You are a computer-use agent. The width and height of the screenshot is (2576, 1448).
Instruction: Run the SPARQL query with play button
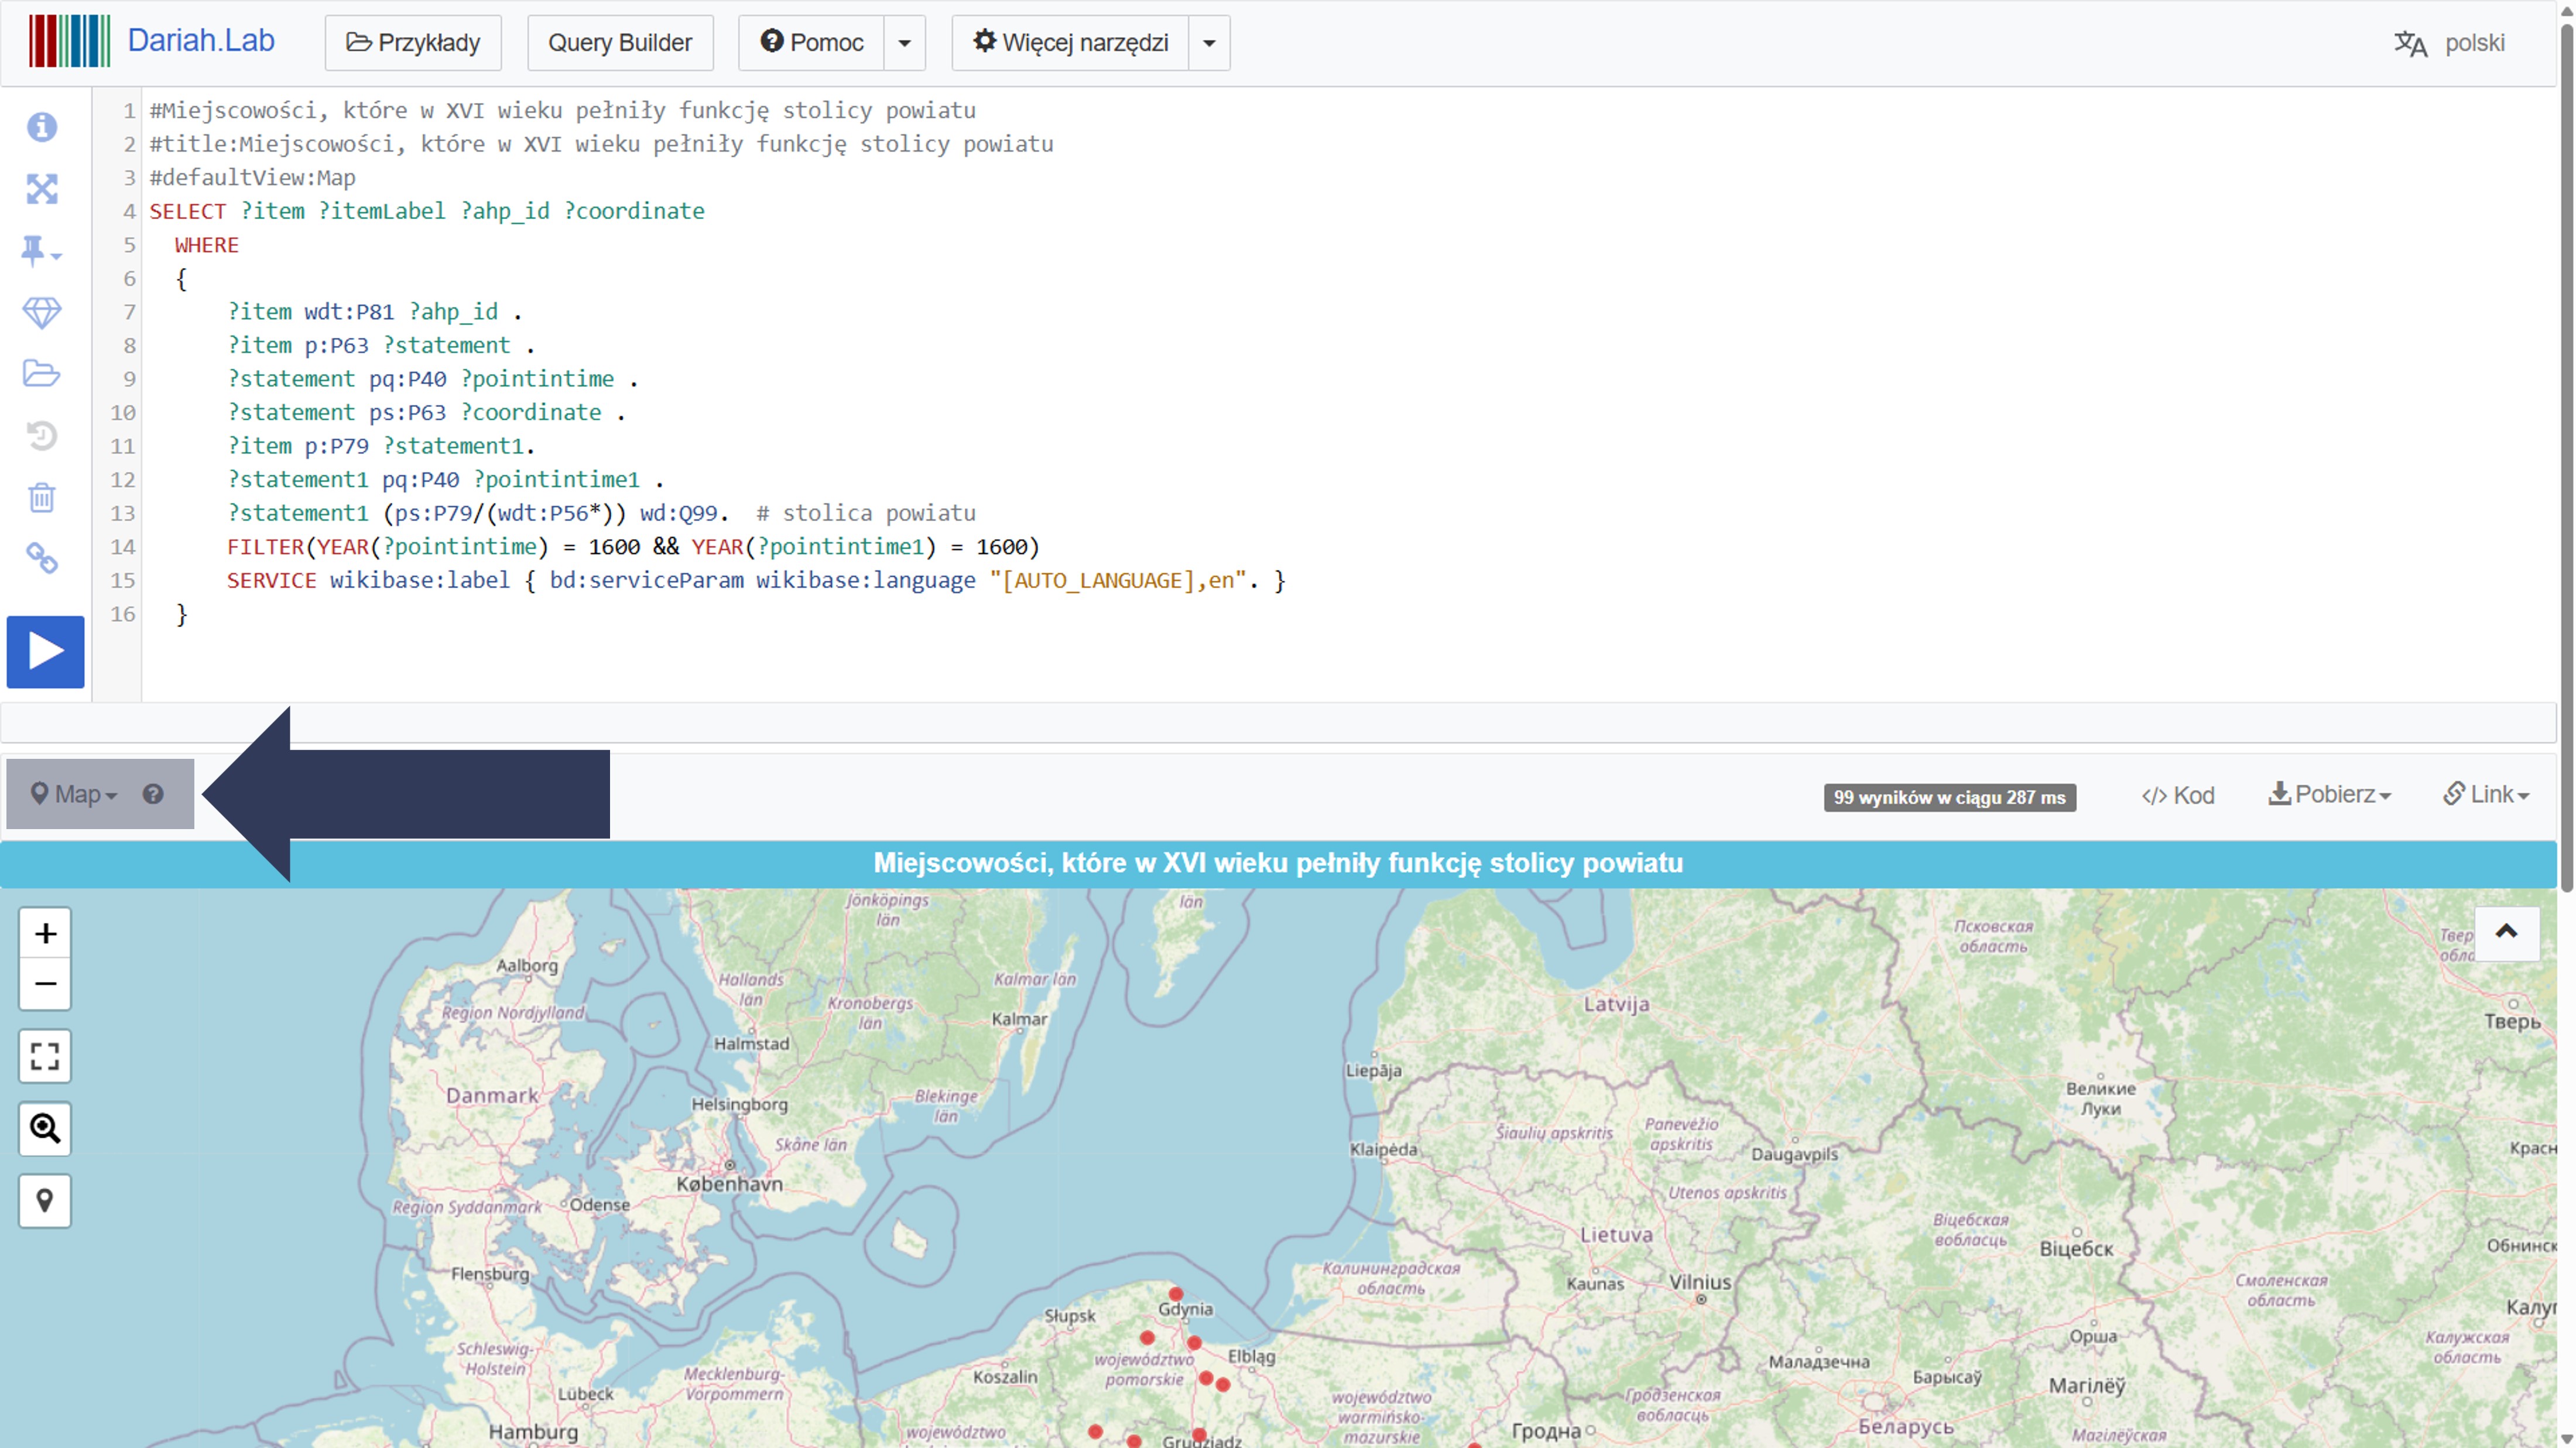[45, 652]
